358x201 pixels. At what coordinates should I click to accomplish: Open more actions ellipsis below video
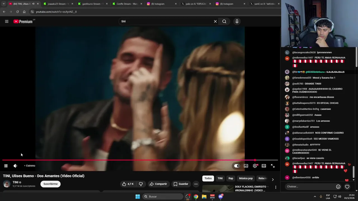(196, 184)
